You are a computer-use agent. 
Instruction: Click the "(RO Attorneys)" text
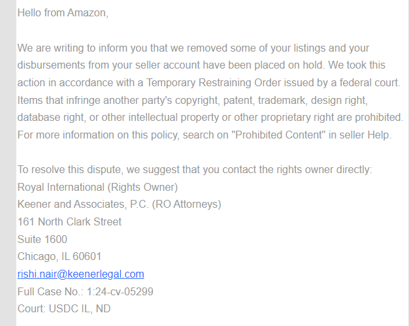click(186, 204)
